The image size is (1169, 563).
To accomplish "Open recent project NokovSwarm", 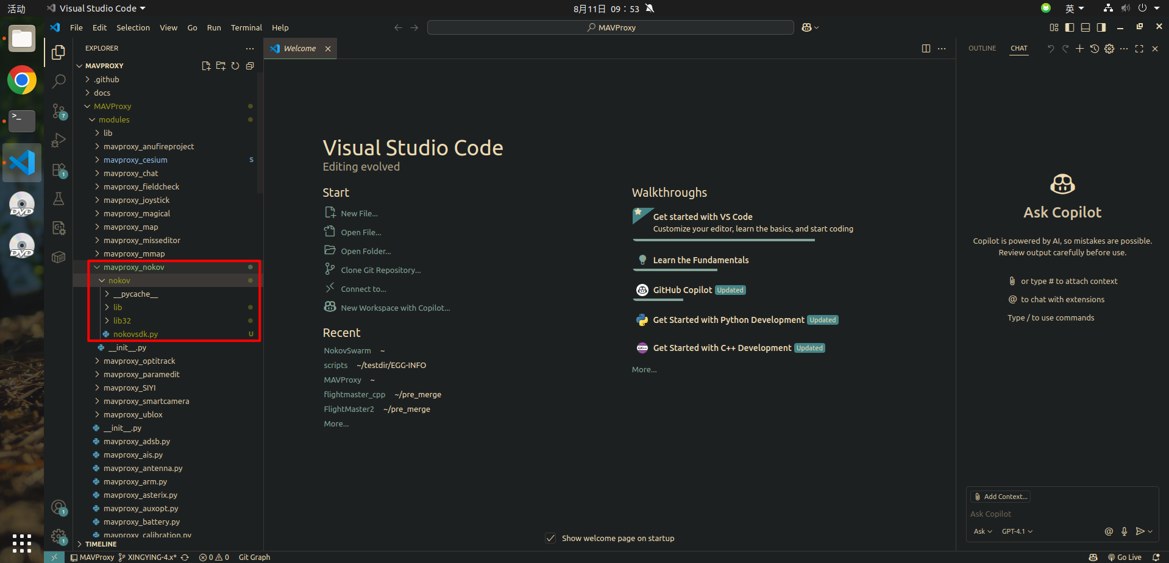I will pyautogui.click(x=347, y=350).
